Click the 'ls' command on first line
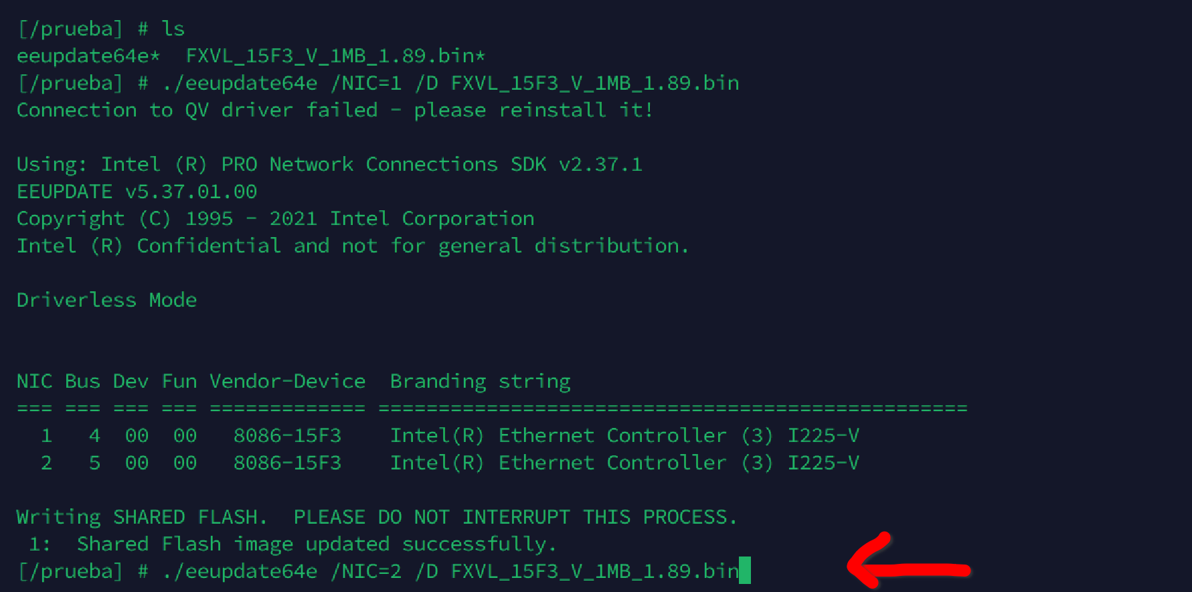This screenshot has height=592, width=1192. tap(173, 29)
